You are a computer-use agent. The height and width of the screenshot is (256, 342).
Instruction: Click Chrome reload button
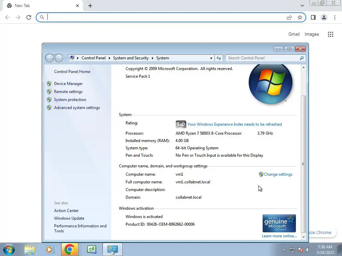point(29,17)
